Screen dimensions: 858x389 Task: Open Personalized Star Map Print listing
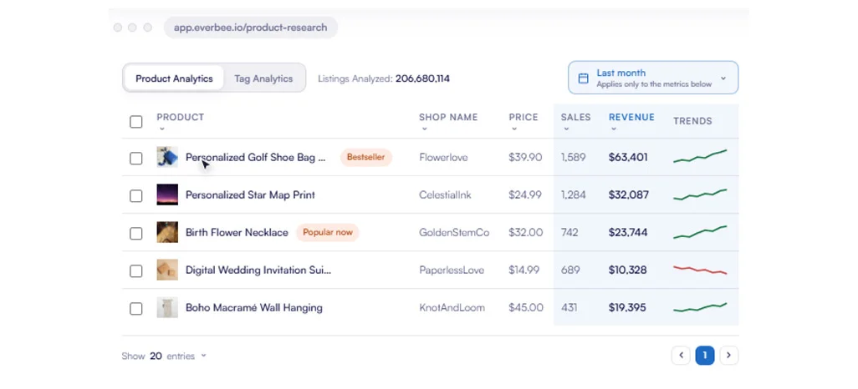[250, 195]
